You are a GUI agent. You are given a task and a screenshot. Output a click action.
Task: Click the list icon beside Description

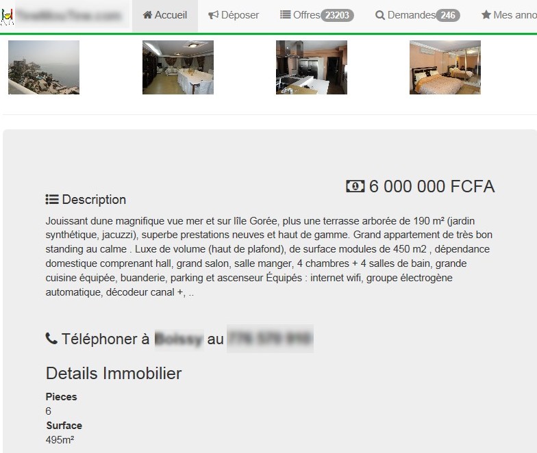point(52,200)
